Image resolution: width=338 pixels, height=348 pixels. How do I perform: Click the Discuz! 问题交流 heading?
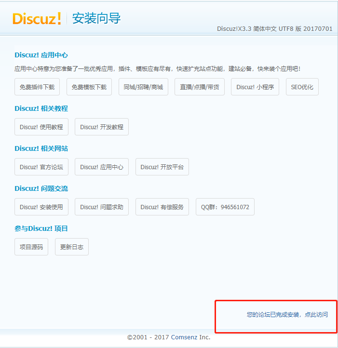[41, 188]
